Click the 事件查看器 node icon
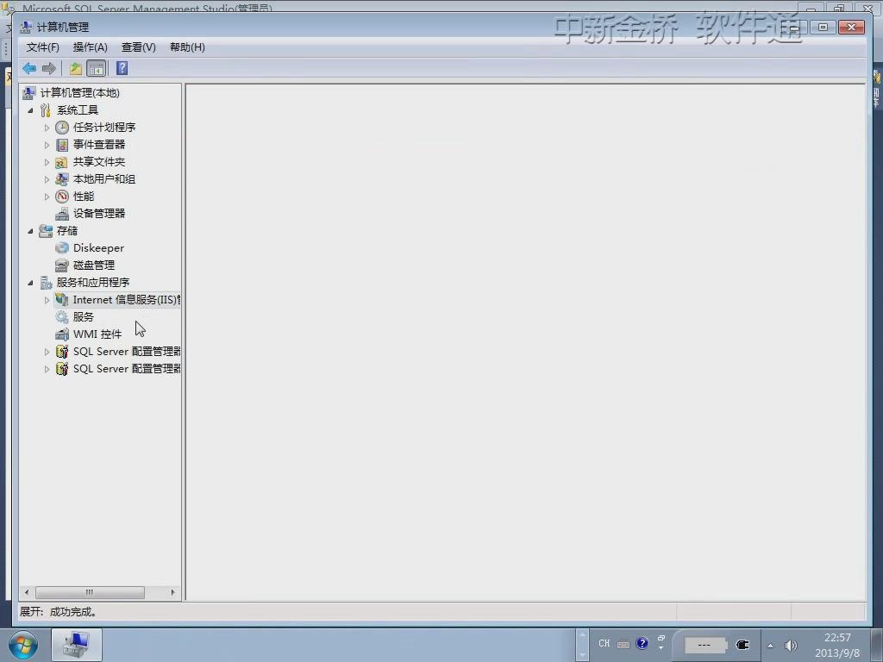 (x=62, y=145)
